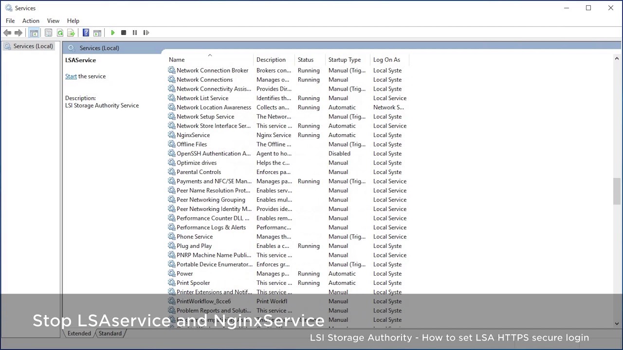Image resolution: width=623 pixels, height=350 pixels.
Task: Select the Network Connection Broker service
Action: click(x=212, y=70)
